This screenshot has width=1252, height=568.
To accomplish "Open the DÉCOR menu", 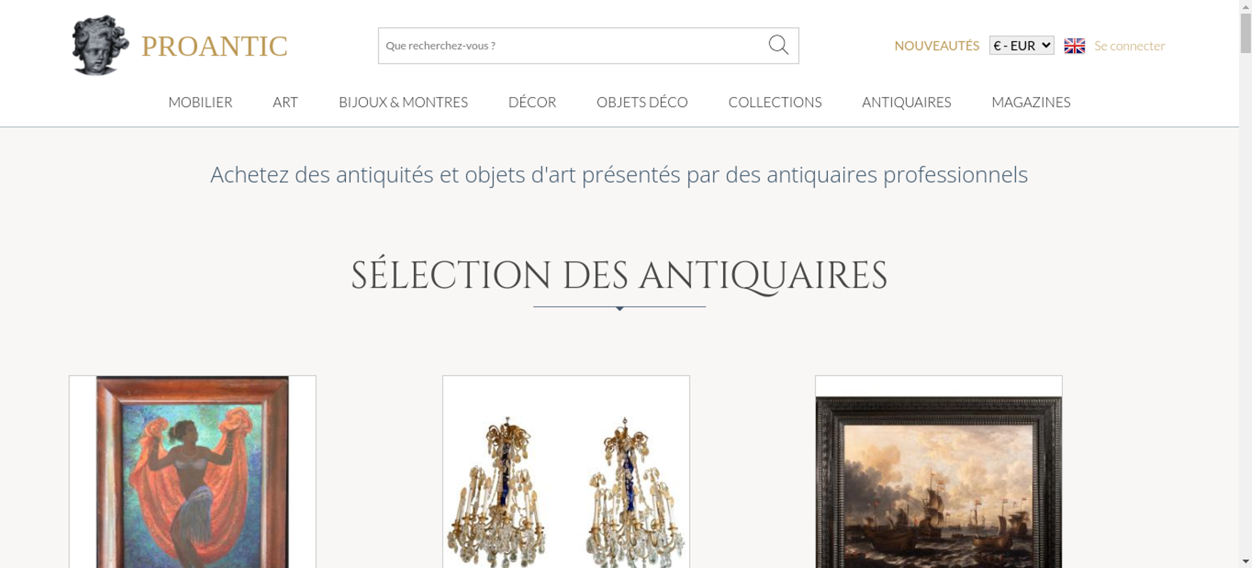I will [532, 102].
